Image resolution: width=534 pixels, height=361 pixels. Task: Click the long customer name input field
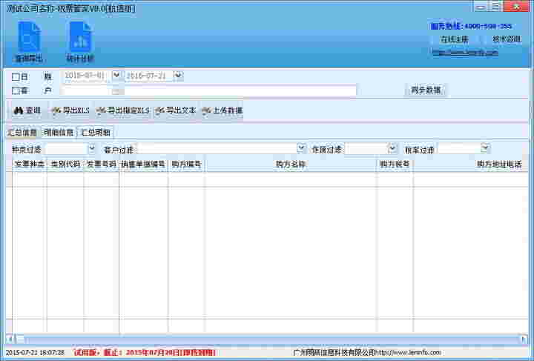[x=240, y=91]
